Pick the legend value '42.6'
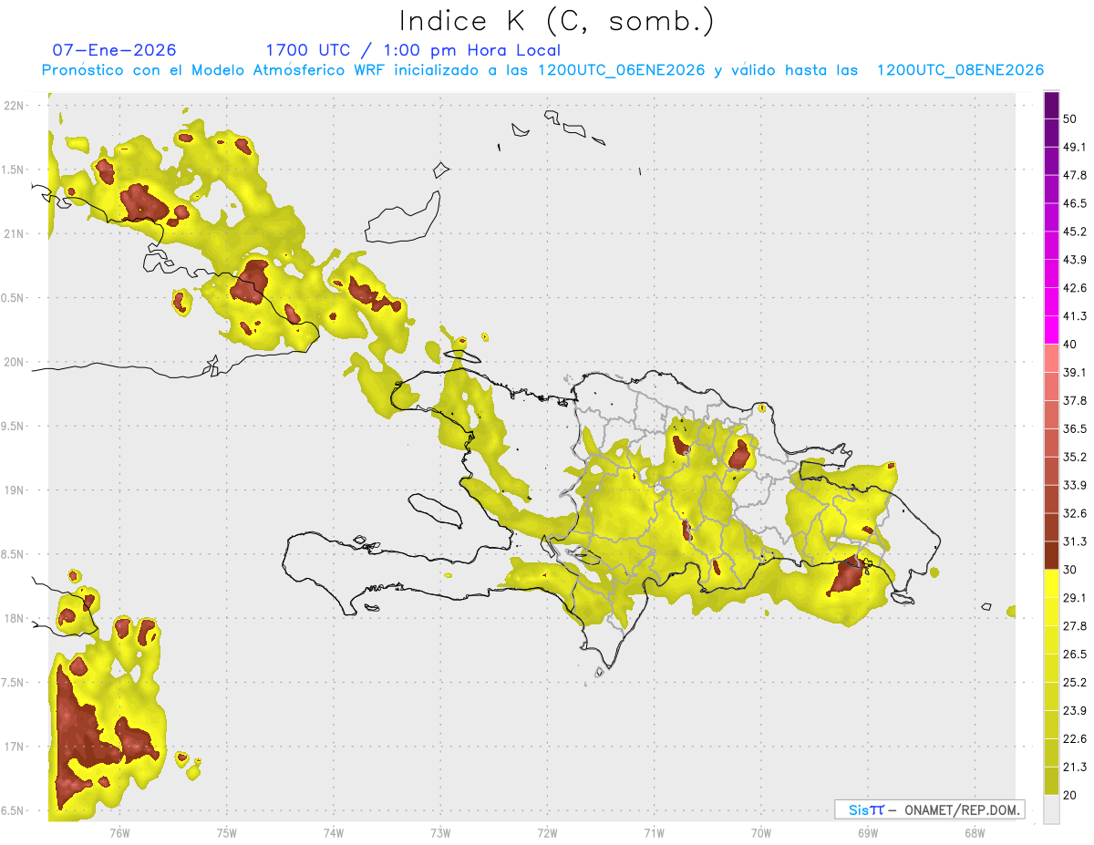Image resolution: width=1094 pixels, height=845 pixels. point(1074,288)
